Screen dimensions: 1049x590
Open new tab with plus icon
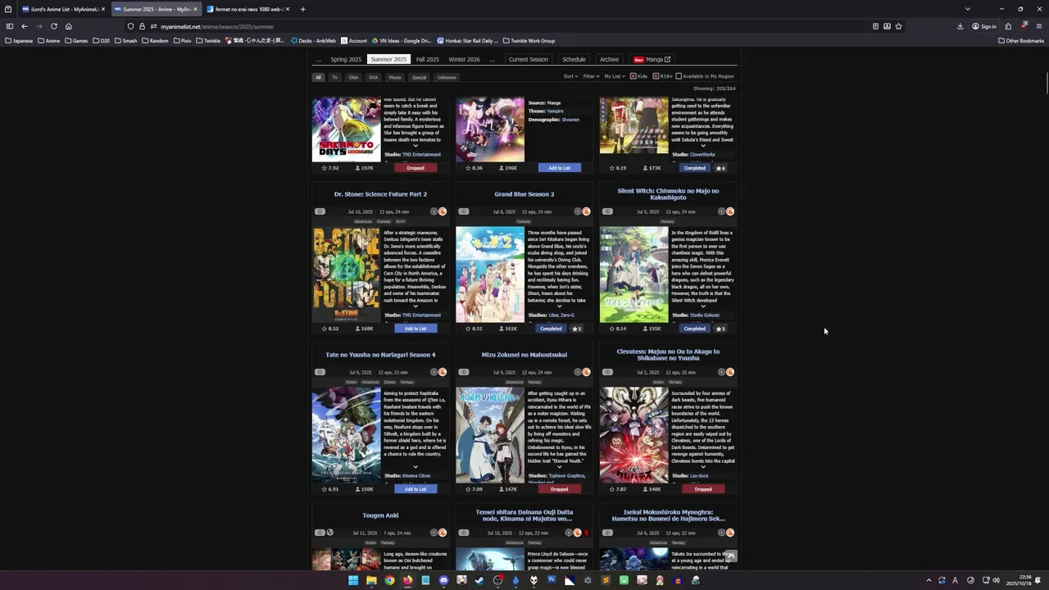coord(302,9)
